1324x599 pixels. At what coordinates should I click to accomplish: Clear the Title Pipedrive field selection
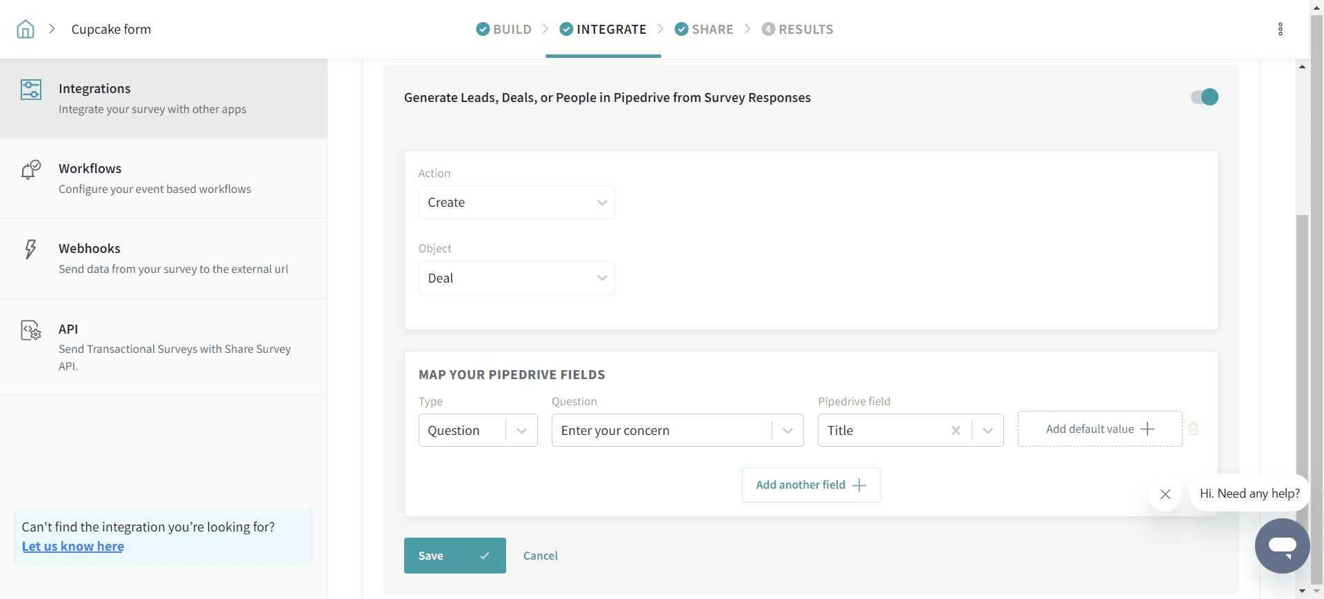click(956, 430)
